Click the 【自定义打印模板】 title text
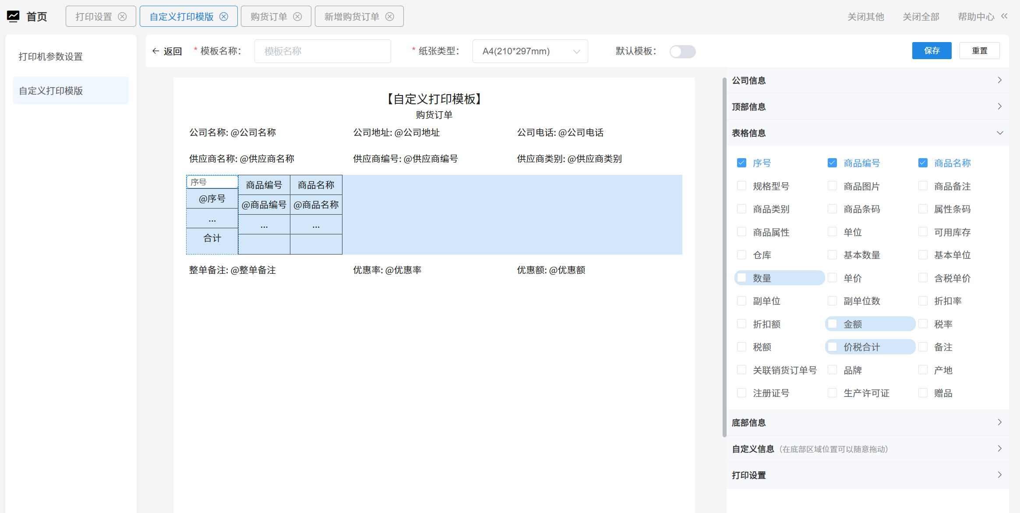 pyautogui.click(x=434, y=99)
